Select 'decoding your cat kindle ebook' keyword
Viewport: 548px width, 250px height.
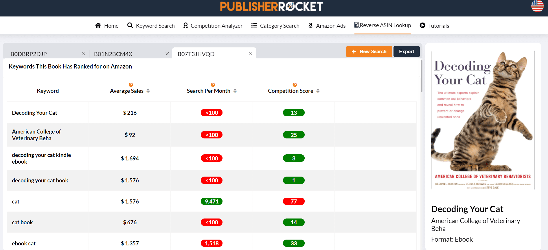[41, 158]
